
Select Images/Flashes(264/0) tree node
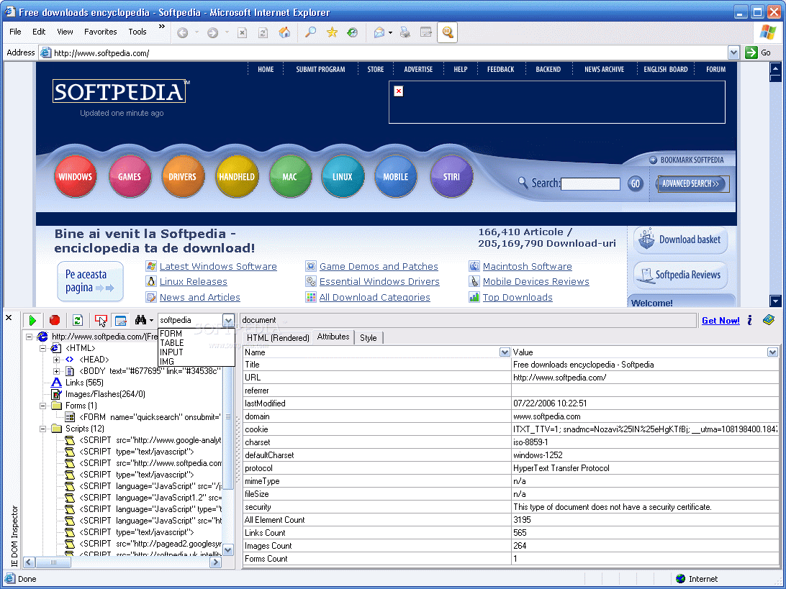pos(105,394)
